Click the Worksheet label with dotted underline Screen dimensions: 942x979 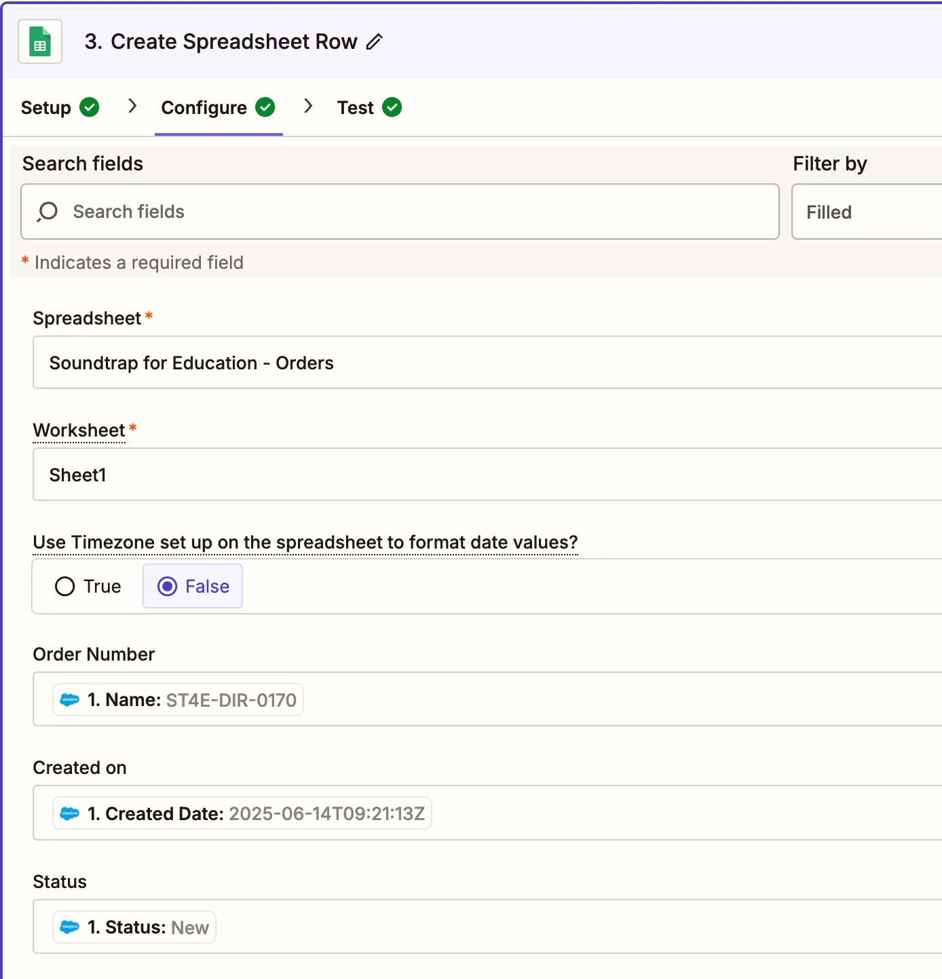point(79,430)
